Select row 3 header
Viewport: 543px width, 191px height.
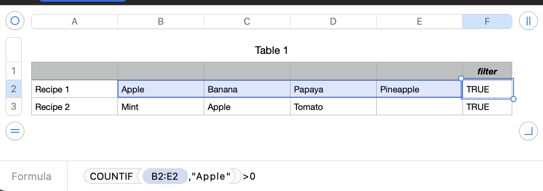[13, 106]
